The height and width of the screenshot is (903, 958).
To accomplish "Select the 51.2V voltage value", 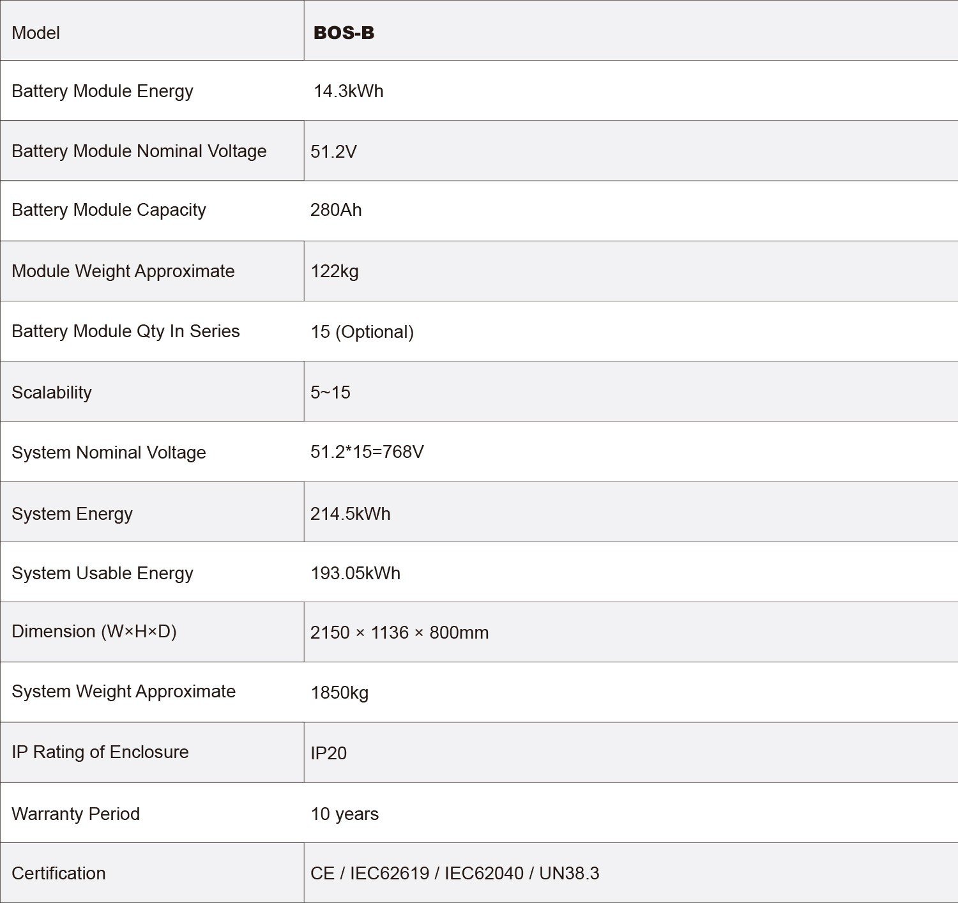I will point(333,152).
